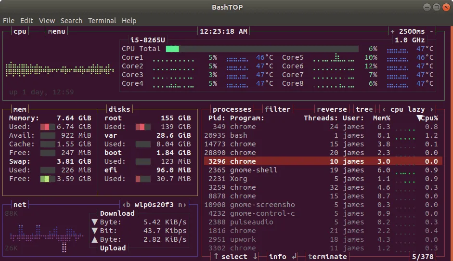This screenshot has width=453, height=261.
Task: Toggle tree view of processes
Action: [x=364, y=109]
